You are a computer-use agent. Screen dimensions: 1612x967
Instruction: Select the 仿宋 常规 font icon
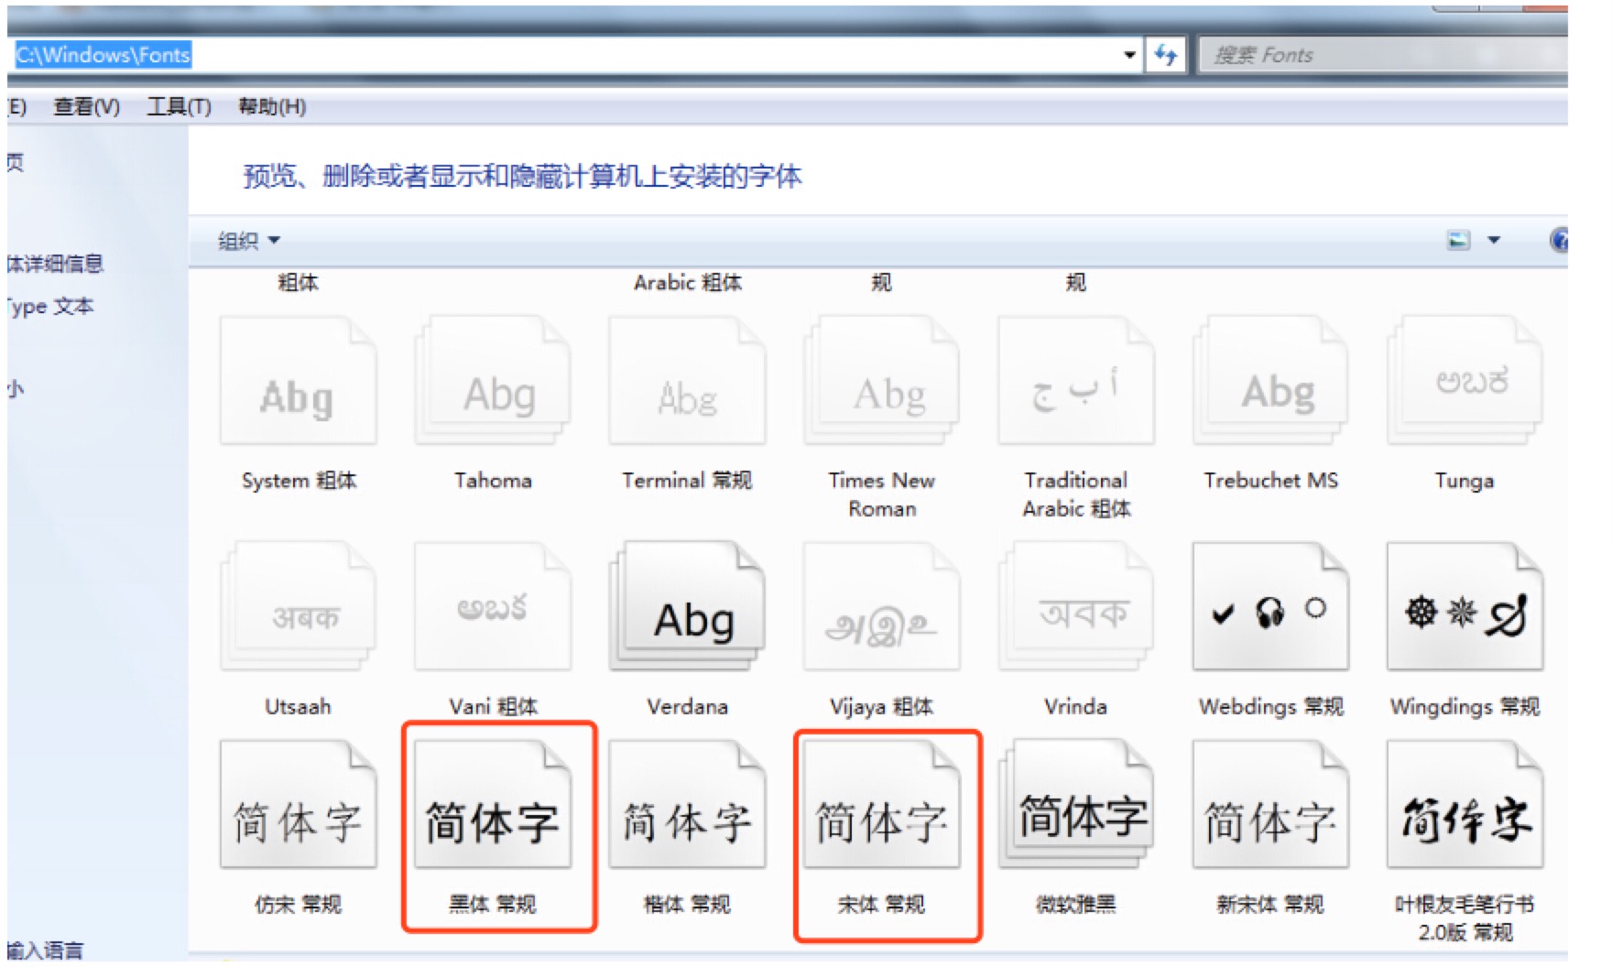[299, 805]
